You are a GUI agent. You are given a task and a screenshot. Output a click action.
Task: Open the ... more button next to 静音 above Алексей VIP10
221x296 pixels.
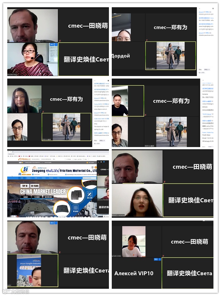point(159,259)
